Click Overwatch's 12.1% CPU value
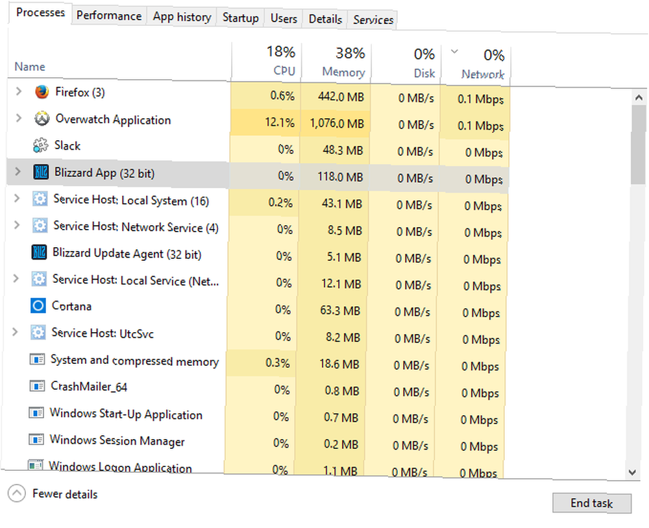This screenshot has width=649, height=528. coord(280,123)
